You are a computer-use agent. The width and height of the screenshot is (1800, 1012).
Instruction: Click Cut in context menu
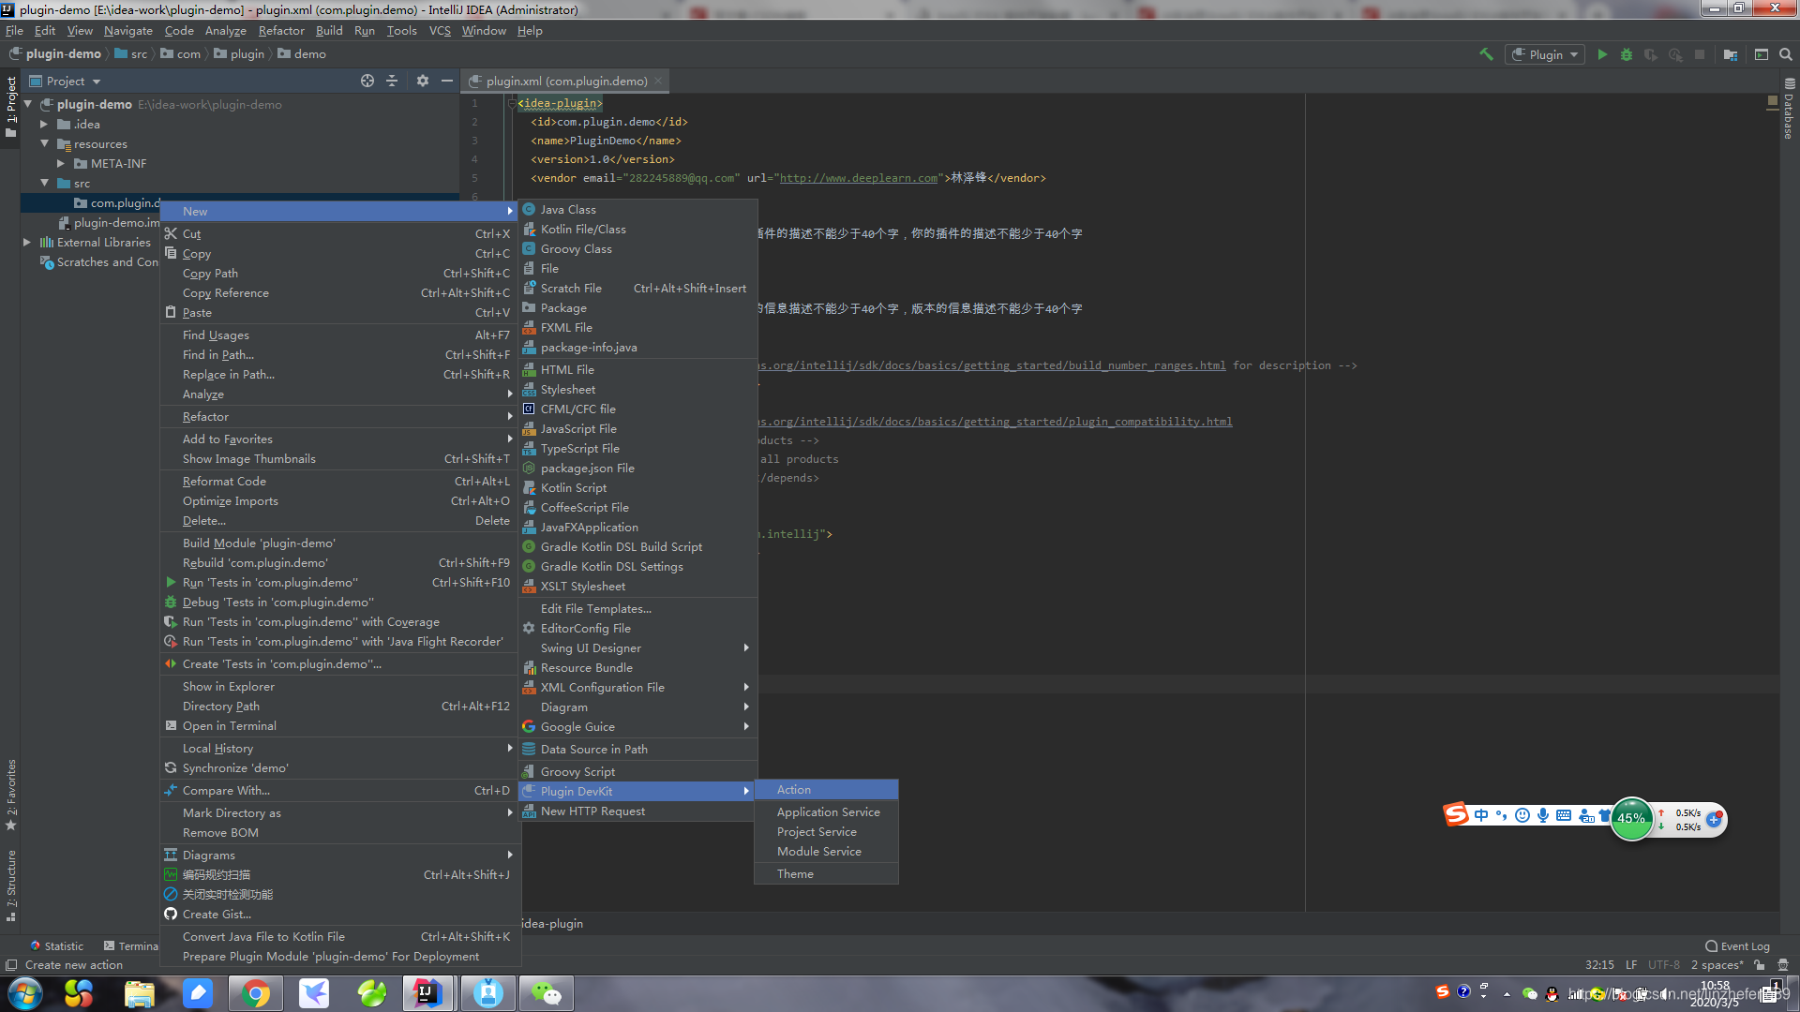pos(340,233)
